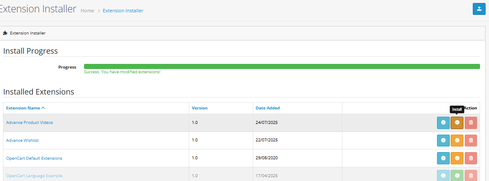This screenshot has width=489, height=181.
Task: Open the Advance Wishlist extension link
Action: pyautogui.click(x=22, y=140)
